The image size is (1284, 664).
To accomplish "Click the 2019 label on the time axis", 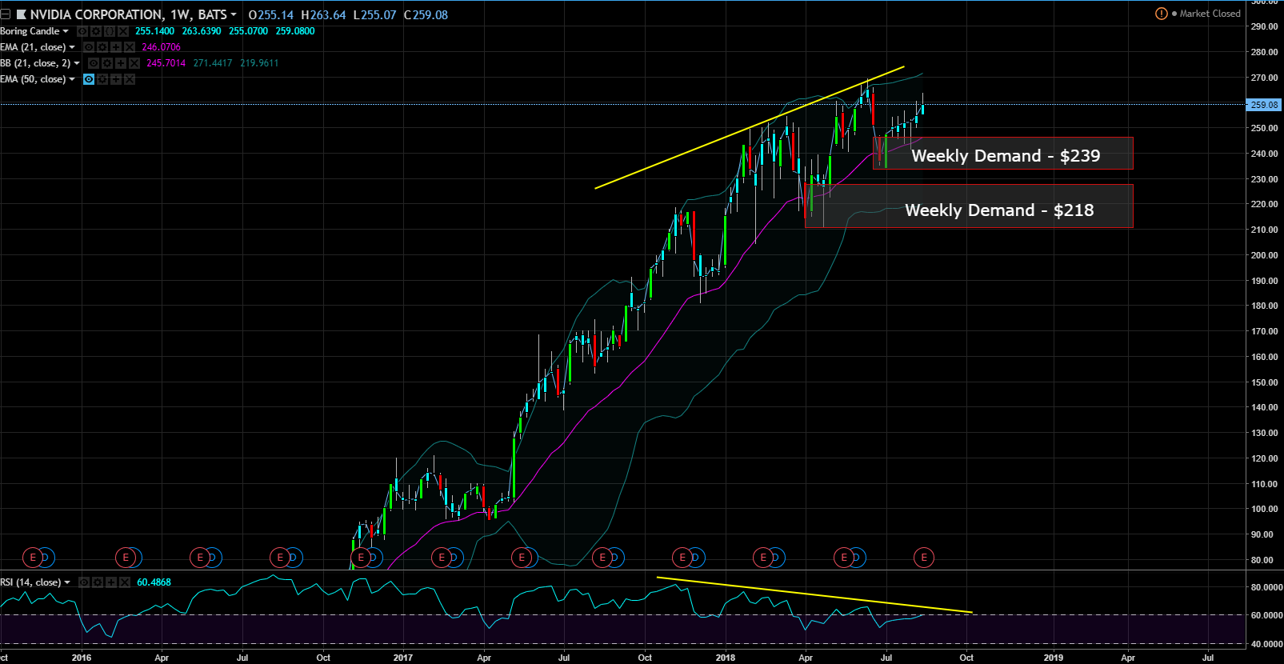I will (x=1054, y=658).
